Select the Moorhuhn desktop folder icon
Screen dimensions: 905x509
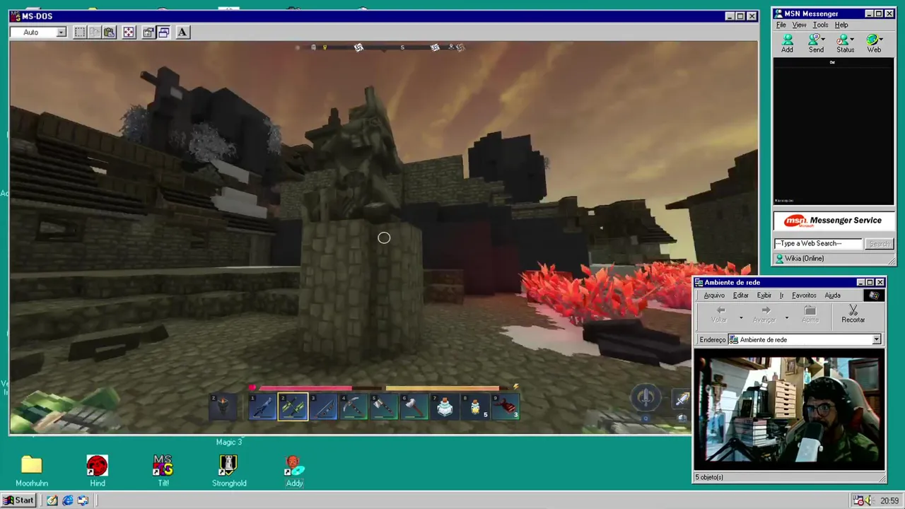point(32,471)
